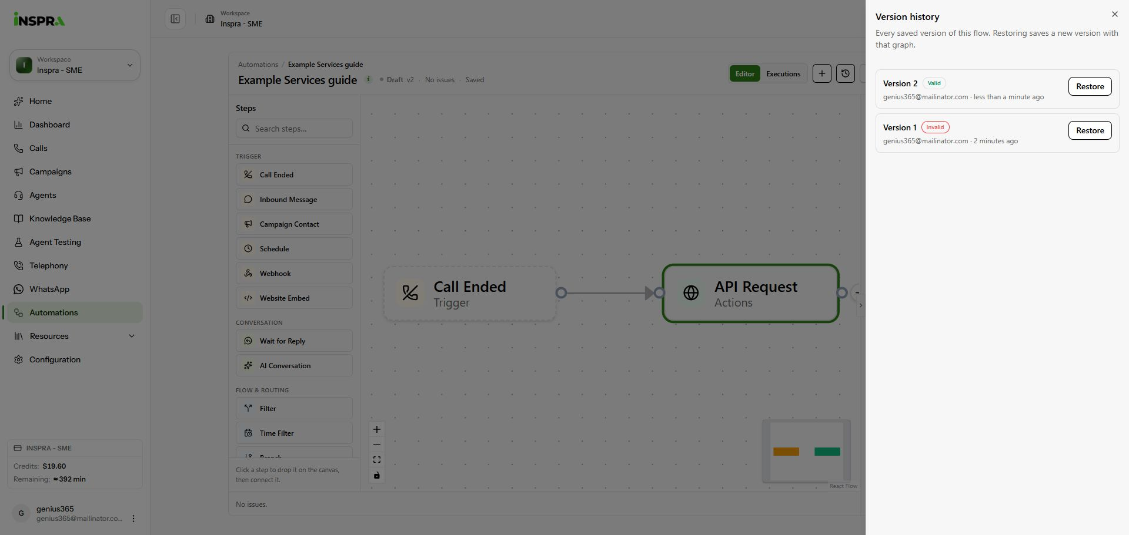Add Schedule trigger step

(x=294, y=248)
